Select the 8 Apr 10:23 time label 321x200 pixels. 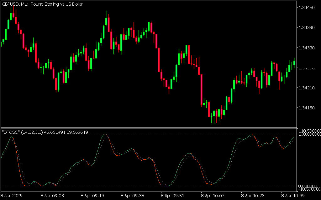[x=253, y=196]
